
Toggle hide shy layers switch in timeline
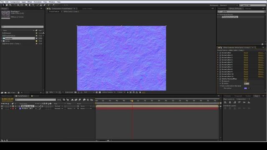pyautogui.click(x=72, y=100)
